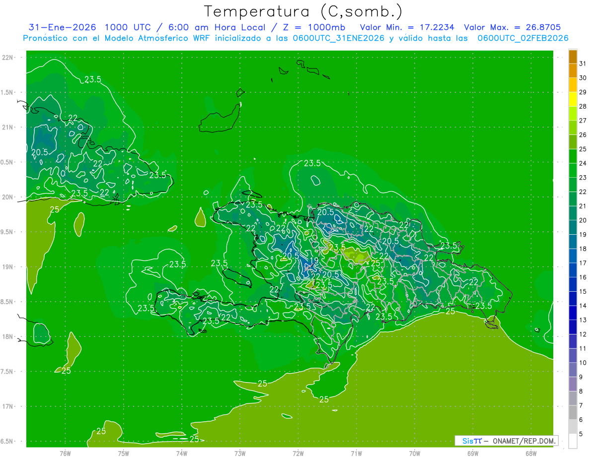The height and width of the screenshot is (460, 596).
Task: Click legend label '26' on color bar
Action: tap(583, 135)
